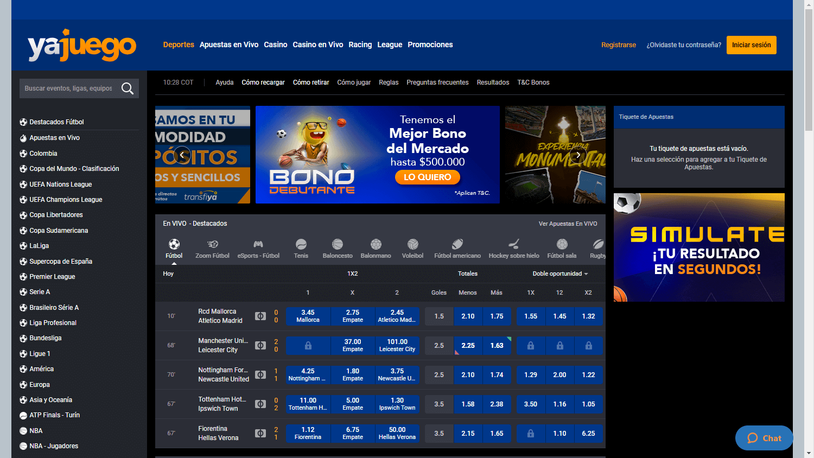Open Cómo recargar help link
Viewport: 814px width, 458px height.
tap(263, 82)
